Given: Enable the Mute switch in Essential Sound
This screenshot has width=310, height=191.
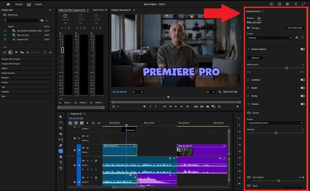Looking at the screenshot, I should (249, 186).
